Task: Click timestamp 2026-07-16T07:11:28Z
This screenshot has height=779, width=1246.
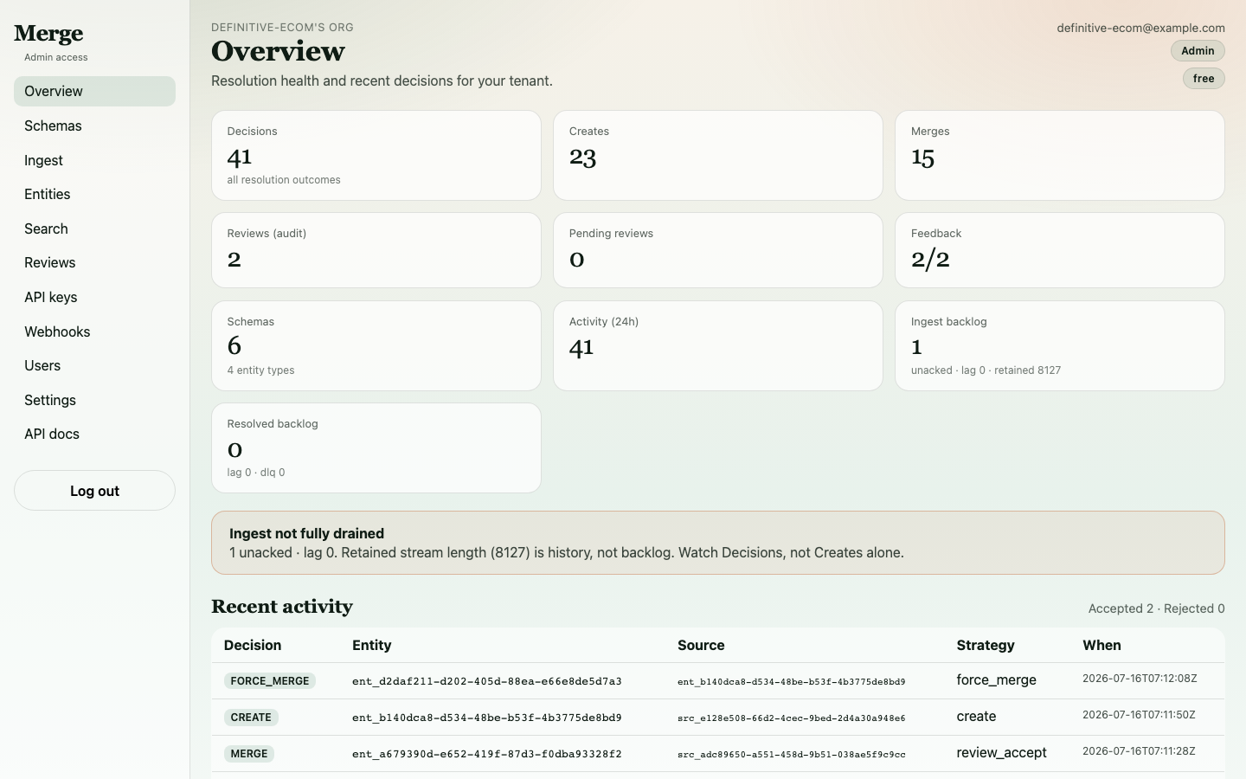Action: [x=1140, y=751]
